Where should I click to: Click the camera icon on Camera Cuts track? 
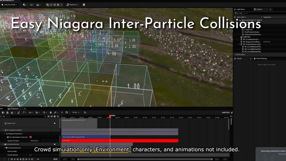pos(55,123)
